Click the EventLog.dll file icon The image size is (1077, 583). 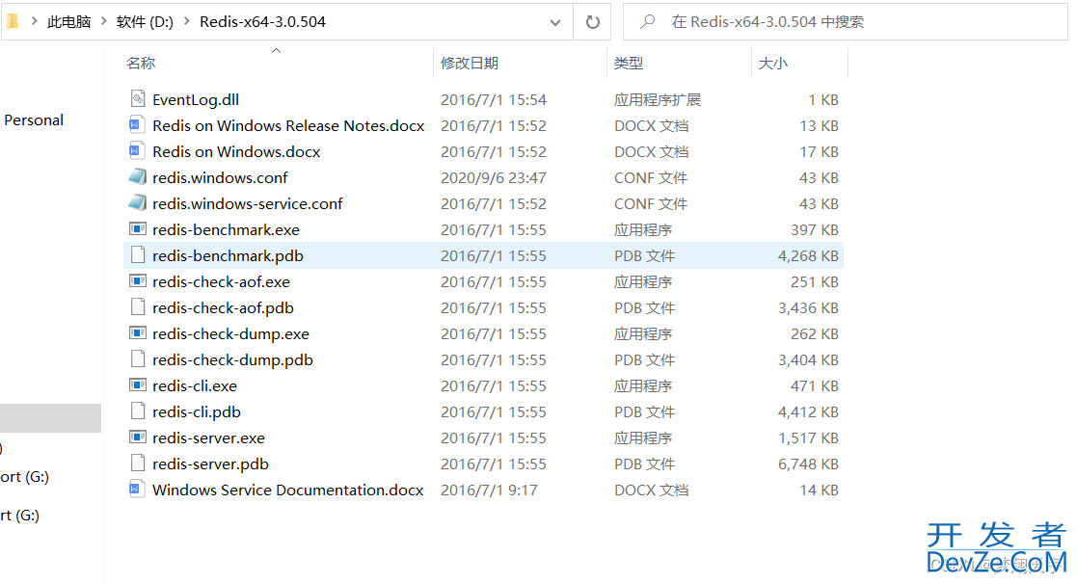click(x=137, y=99)
